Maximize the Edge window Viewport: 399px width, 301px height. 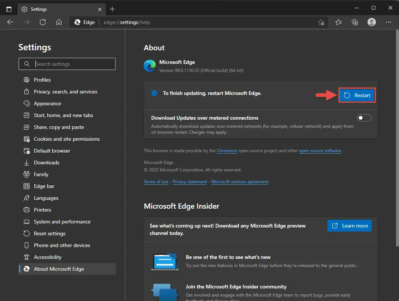(x=373, y=8)
